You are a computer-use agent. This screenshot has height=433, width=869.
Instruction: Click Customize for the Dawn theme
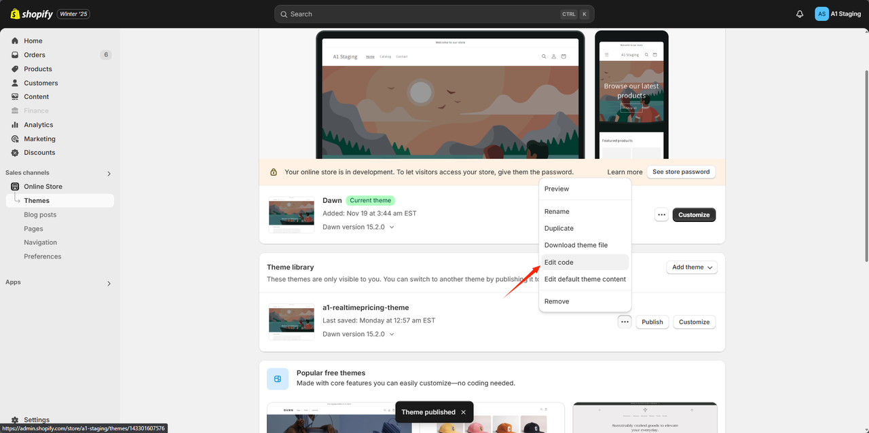tap(694, 214)
